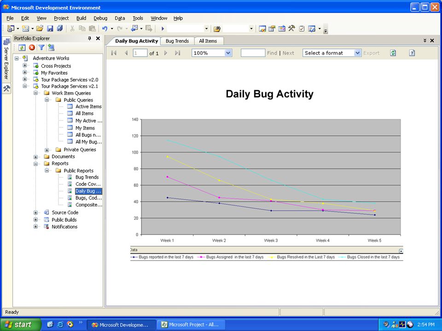Expand Tour Package Services v2.0

(x=25, y=80)
